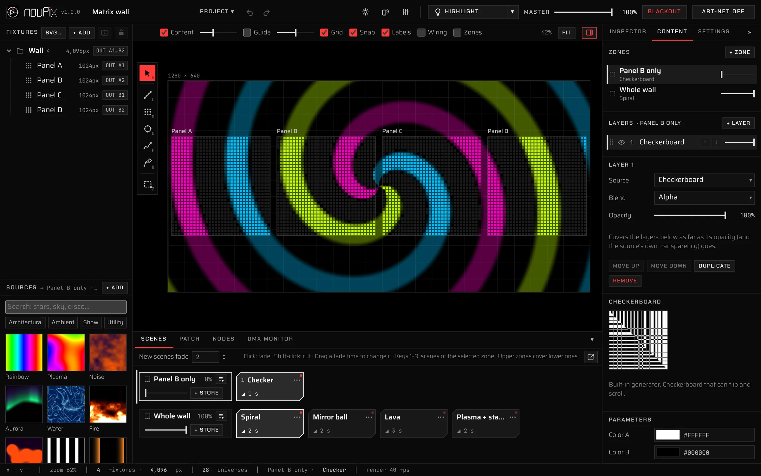
Task: Switch to the INSPECTOR tab
Action: tap(628, 32)
